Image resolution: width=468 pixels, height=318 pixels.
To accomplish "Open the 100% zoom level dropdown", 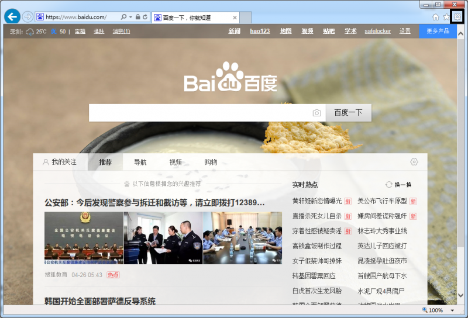I will [452, 310].
